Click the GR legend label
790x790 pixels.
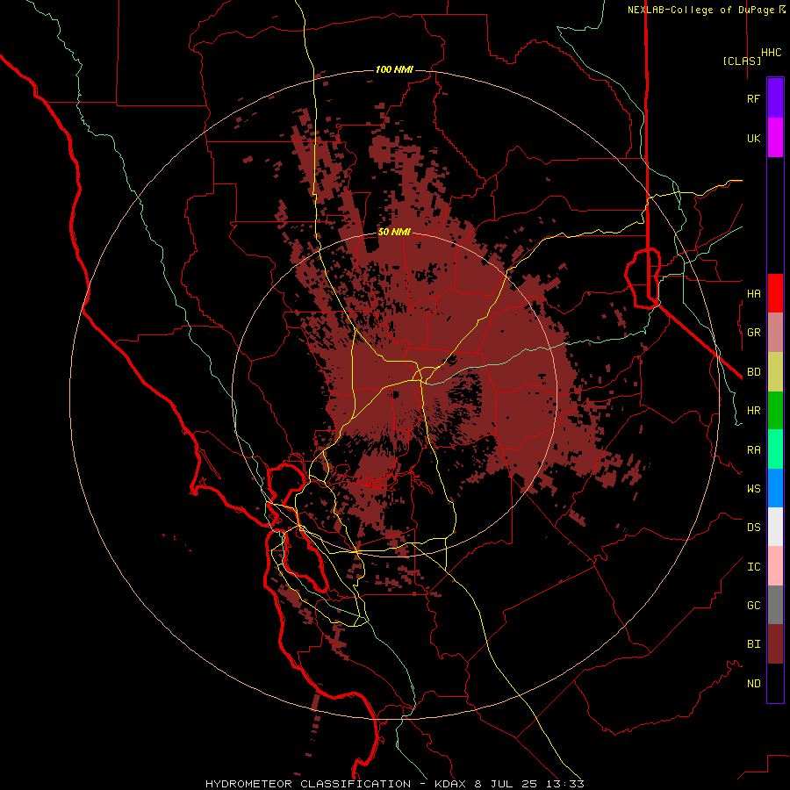754,333
